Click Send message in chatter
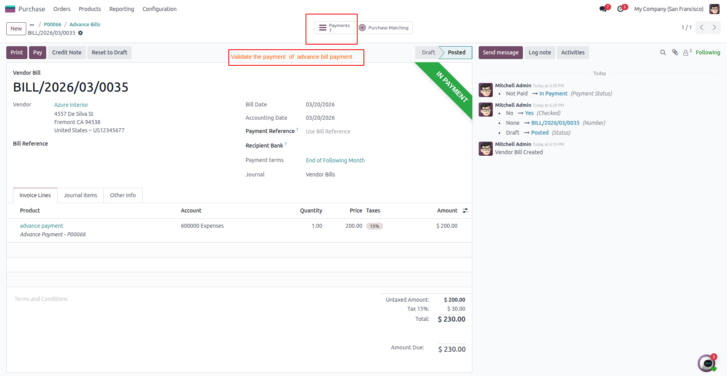Screen dimensions: 727x376 coord(501,52)
